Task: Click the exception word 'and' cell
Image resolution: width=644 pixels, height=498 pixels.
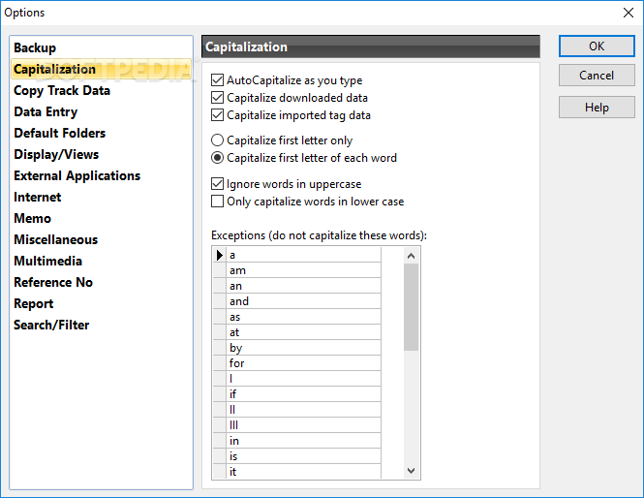Action: (x=303, y=301)
